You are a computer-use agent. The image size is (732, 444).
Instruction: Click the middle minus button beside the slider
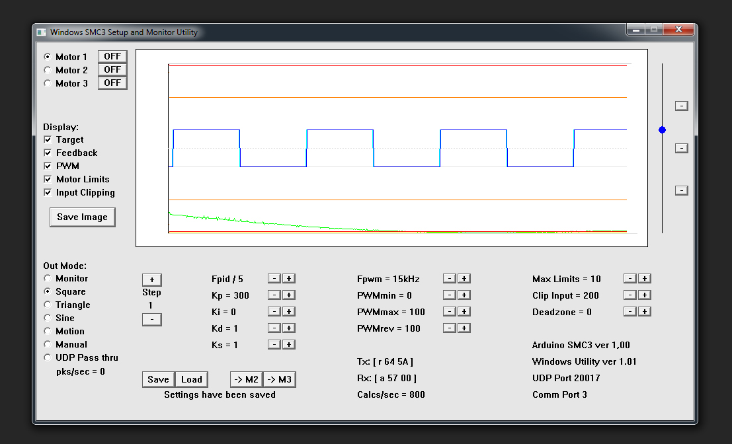point(682,148)
